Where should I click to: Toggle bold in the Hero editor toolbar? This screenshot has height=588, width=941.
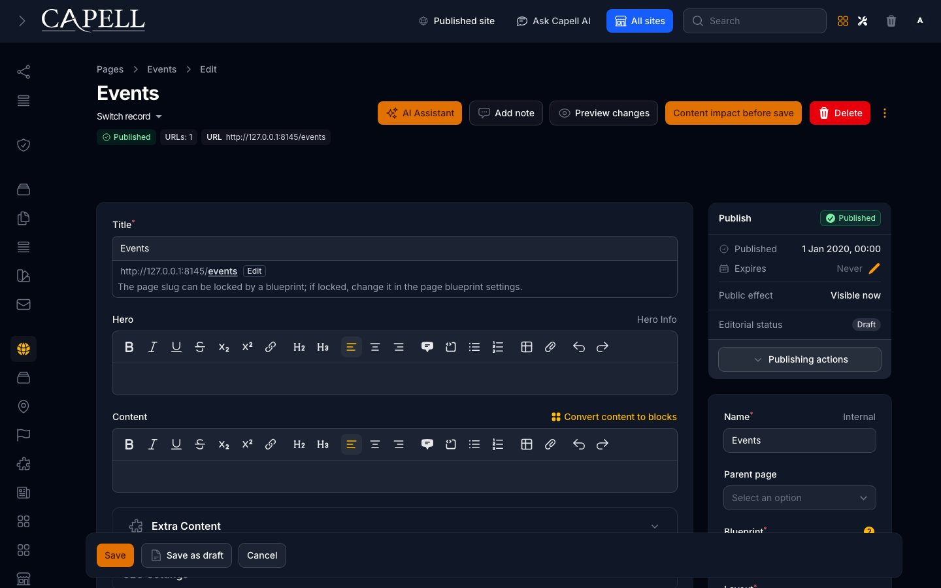pos(129,347)
